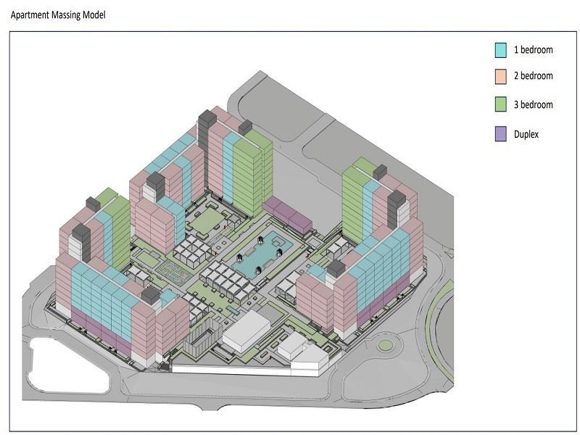Click the cyan 1 bedroom legend swatch
This screenshot has width=580, height=435.
click(x=500, y=50)
